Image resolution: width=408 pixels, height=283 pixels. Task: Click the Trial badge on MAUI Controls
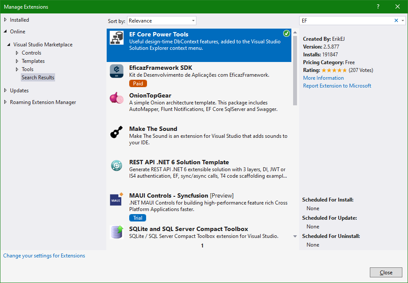137,218
